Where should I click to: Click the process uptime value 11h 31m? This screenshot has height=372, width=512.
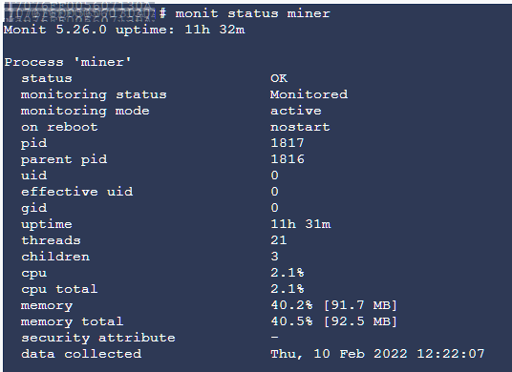click(x=300, y=224)
